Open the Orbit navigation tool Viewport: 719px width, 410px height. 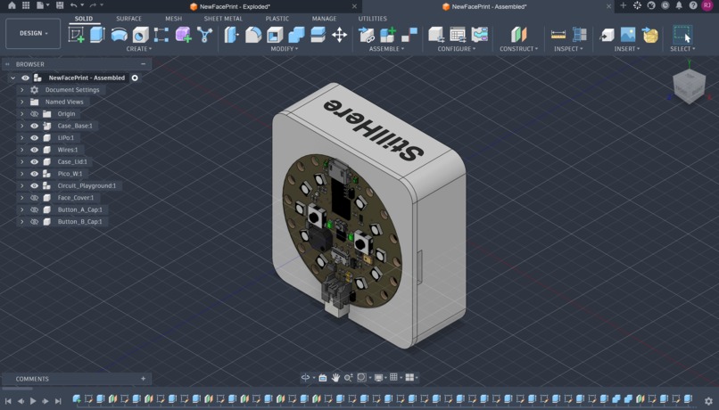(x=305, y=378)
